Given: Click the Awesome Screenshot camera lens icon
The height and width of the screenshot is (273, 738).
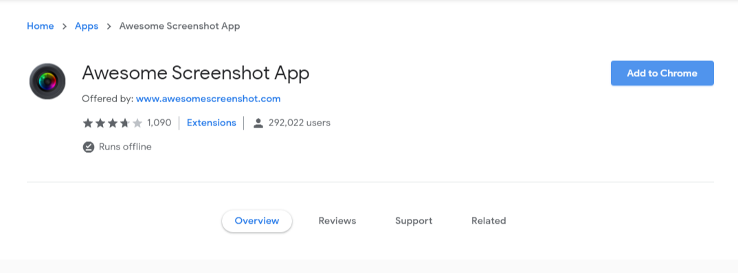Looking at the screenshot, I should (x=47, y=82).
